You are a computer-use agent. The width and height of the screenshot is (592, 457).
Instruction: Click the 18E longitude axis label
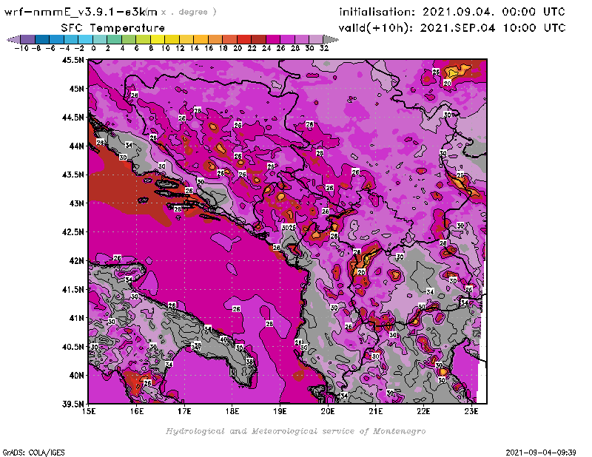coord(232,411)
